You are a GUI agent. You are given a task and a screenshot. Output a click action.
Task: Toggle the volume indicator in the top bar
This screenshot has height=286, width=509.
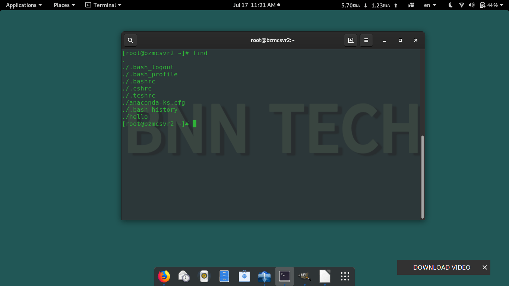click(x=472, y=5)
